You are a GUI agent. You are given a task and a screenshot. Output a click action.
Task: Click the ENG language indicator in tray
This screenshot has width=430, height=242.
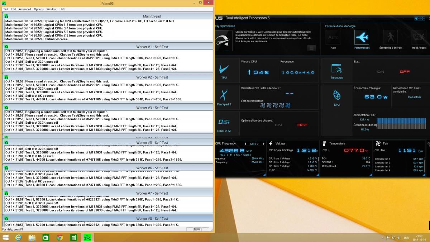coord(406,238)
